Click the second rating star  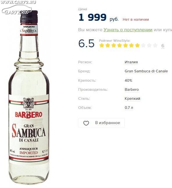pos(108,46)
